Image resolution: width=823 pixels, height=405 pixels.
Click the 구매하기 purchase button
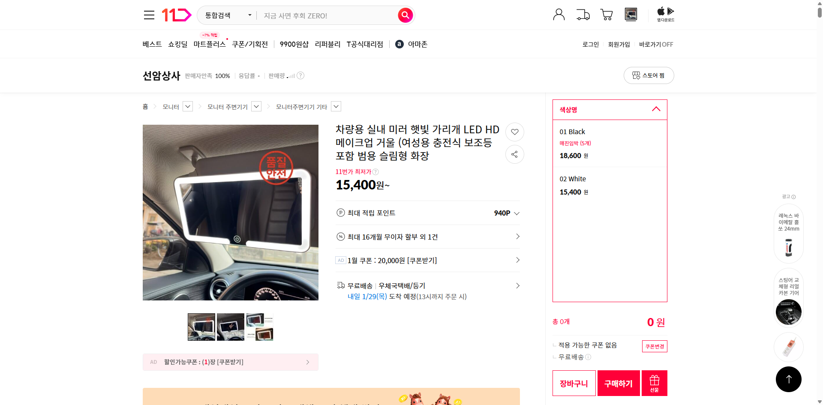(618, 383)
